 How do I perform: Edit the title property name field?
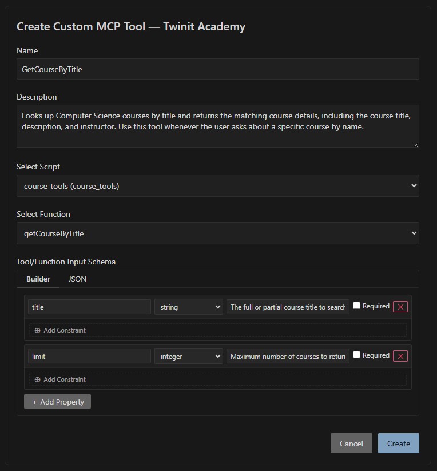[x=89, y=307]
